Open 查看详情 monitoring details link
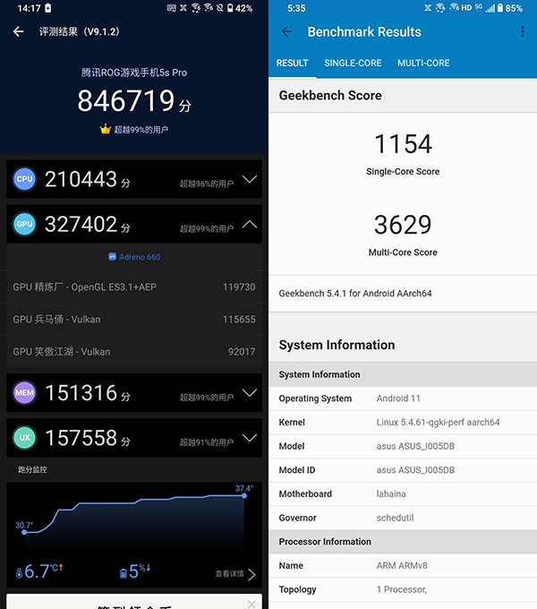Screen dimensions: 537x609 [x=234, y=574]
